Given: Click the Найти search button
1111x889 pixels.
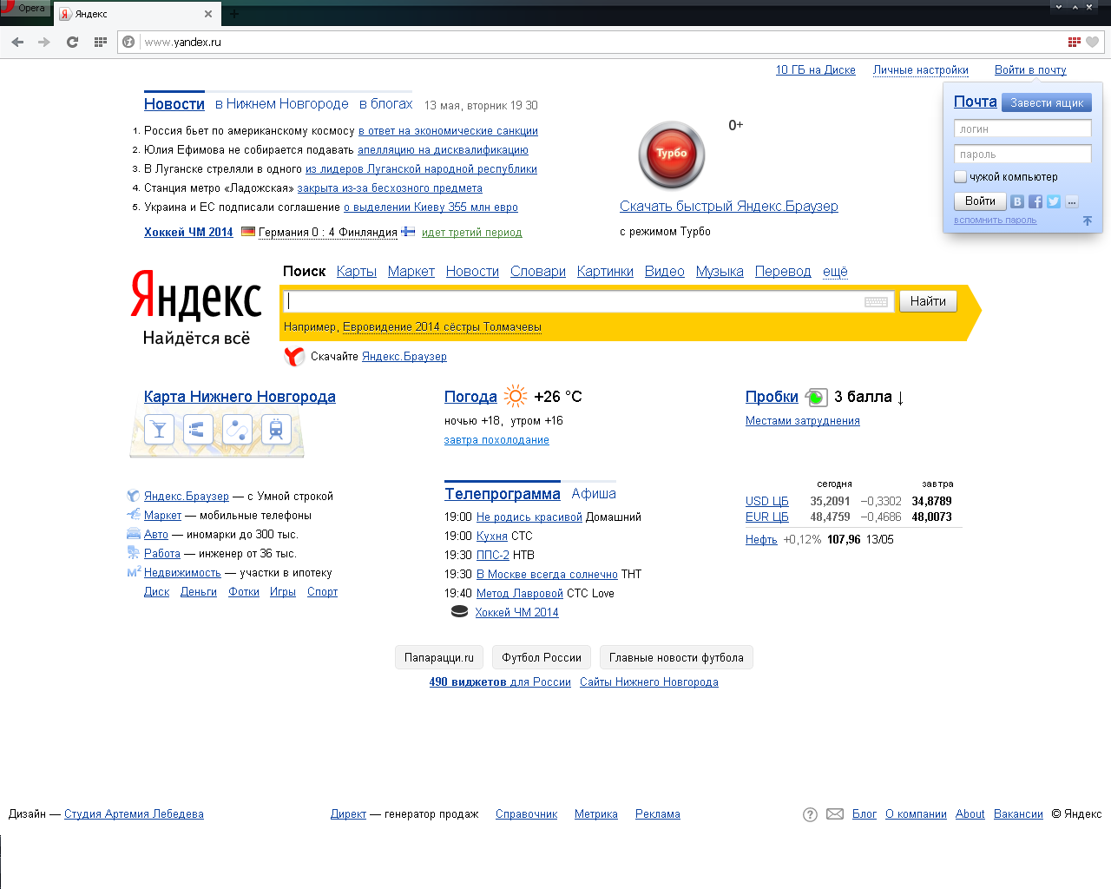Looking at the screenshot, I should pos(928,300).
